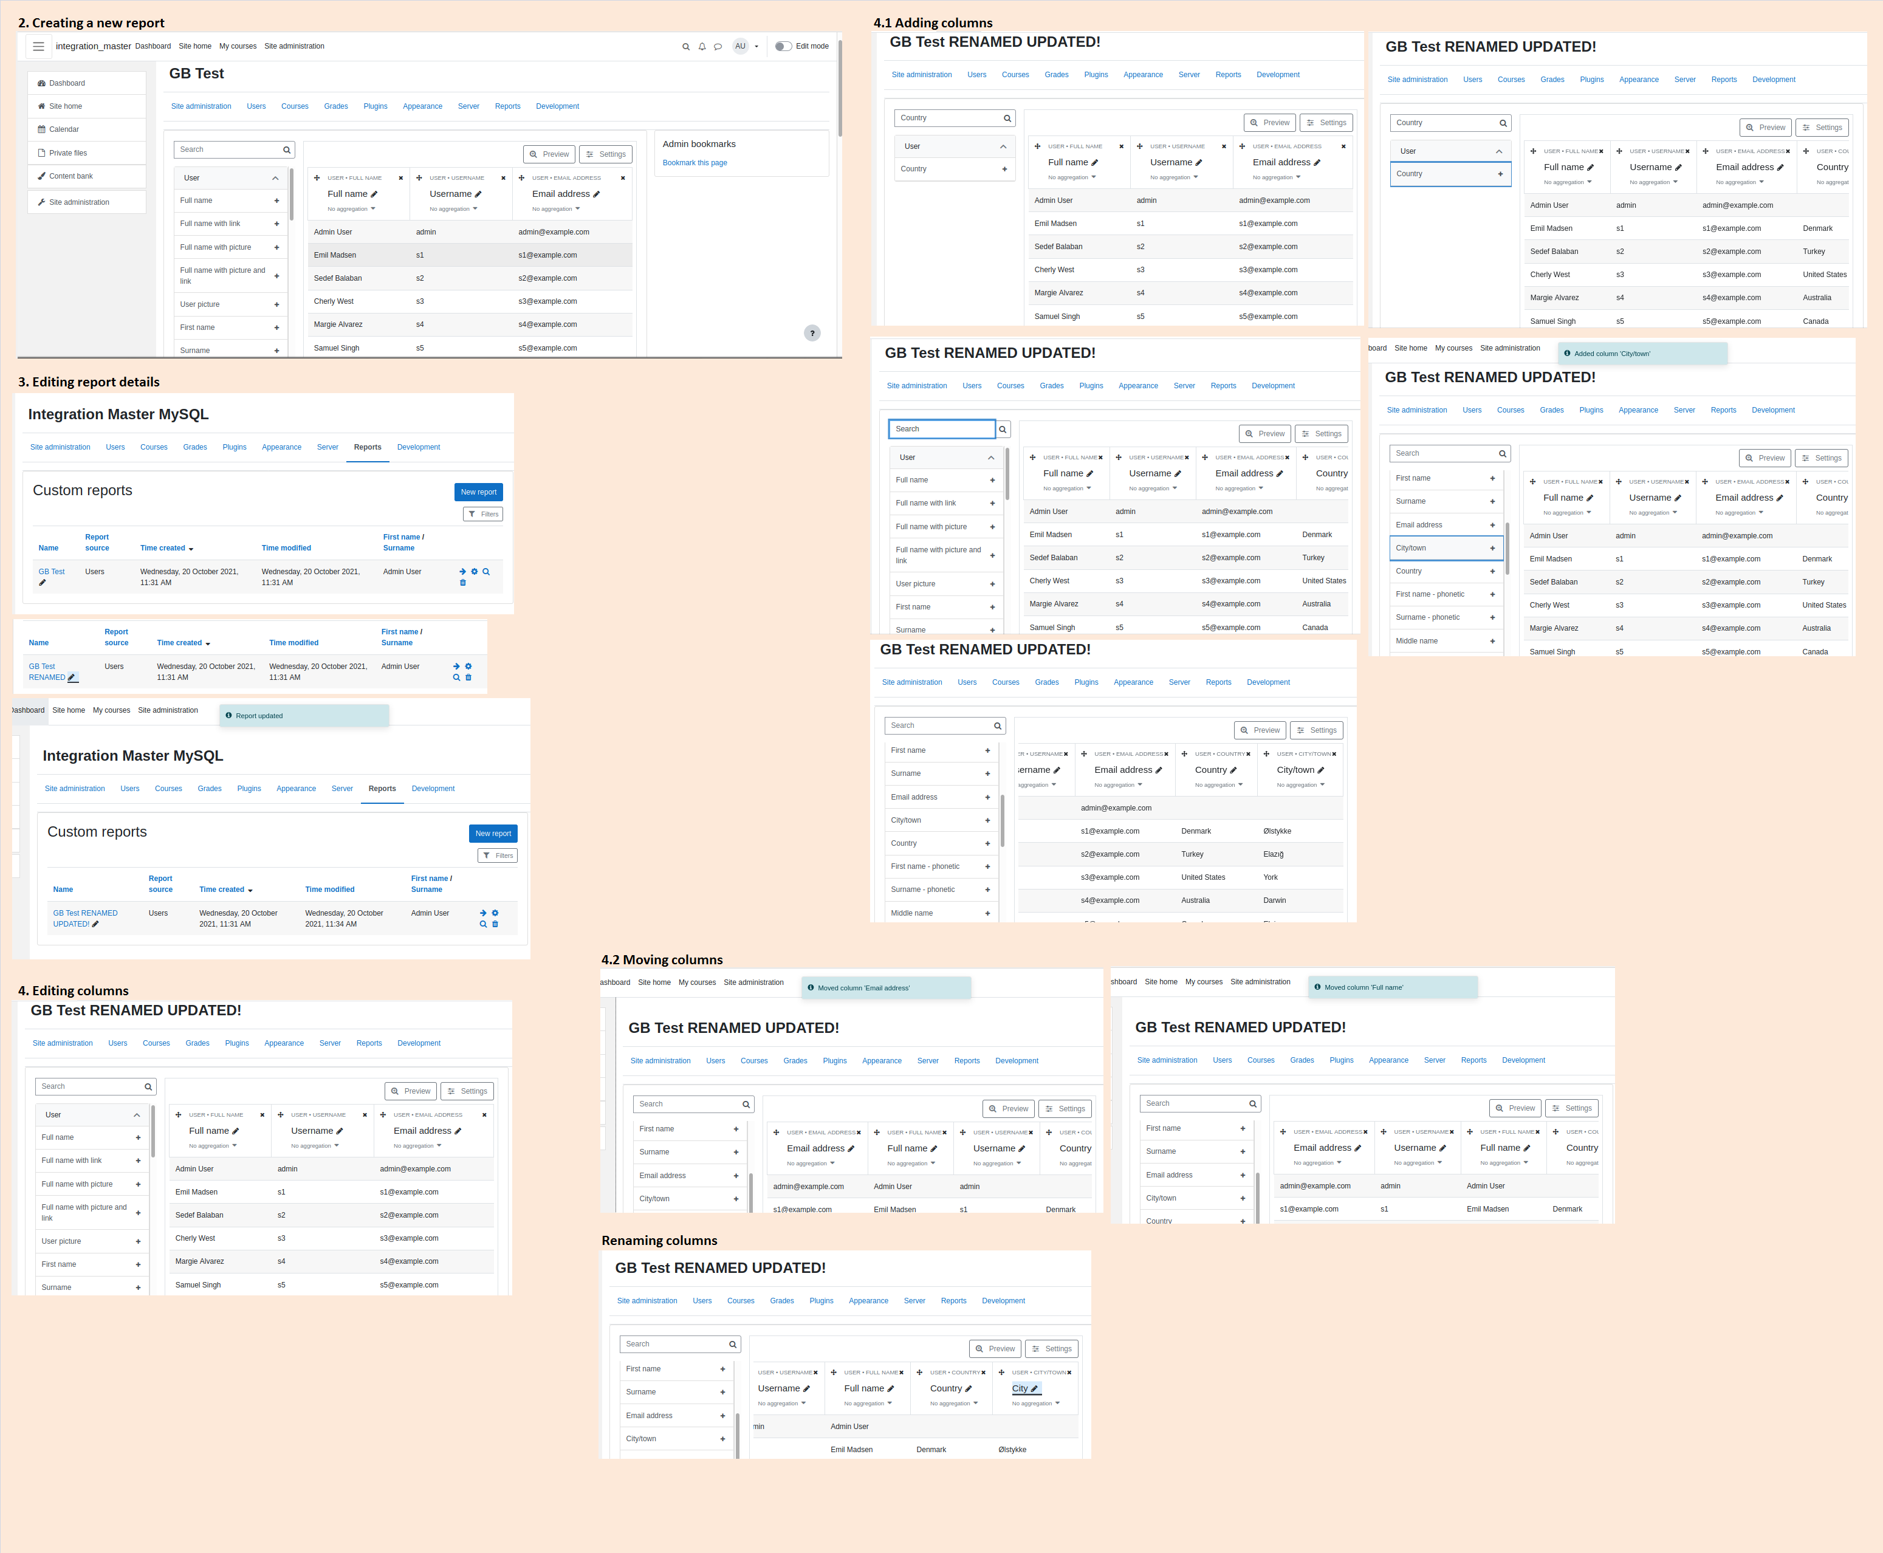Screen dimensions: 1883x1553
Task: Collapse User group under 4. Editing columns
Action: 137,1116
